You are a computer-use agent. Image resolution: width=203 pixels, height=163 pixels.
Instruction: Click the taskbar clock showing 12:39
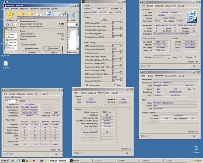199,161
